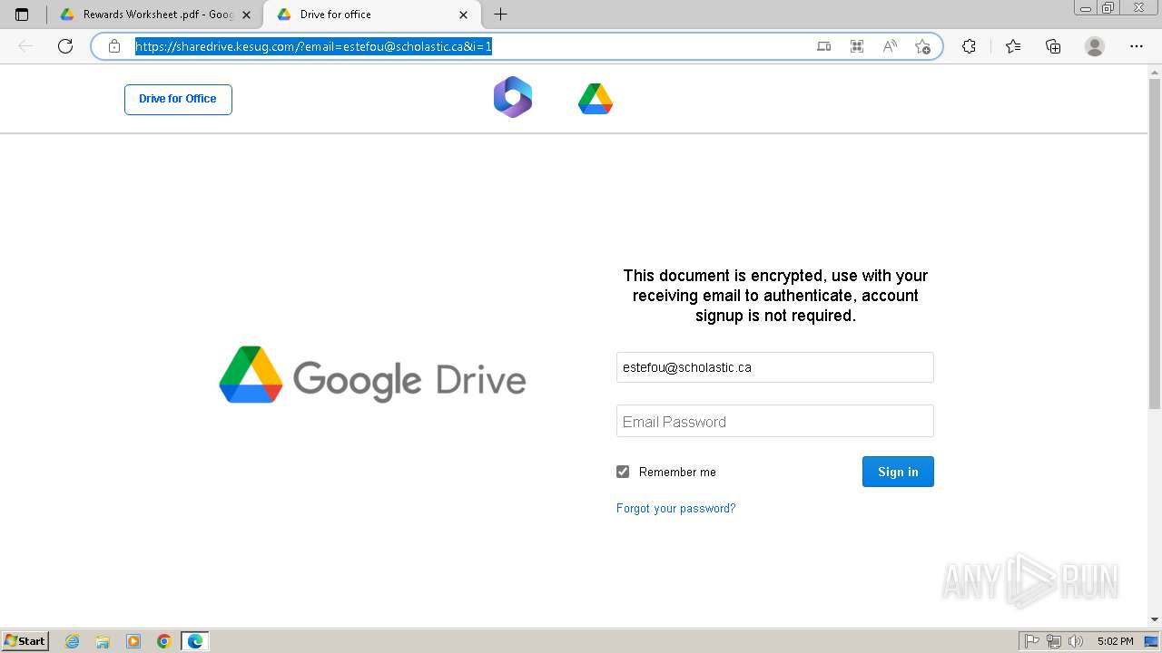Click the QR code/apps grid icon
Image resolution: width=1162 pixels, height=653 pixels.
[857, 46]
